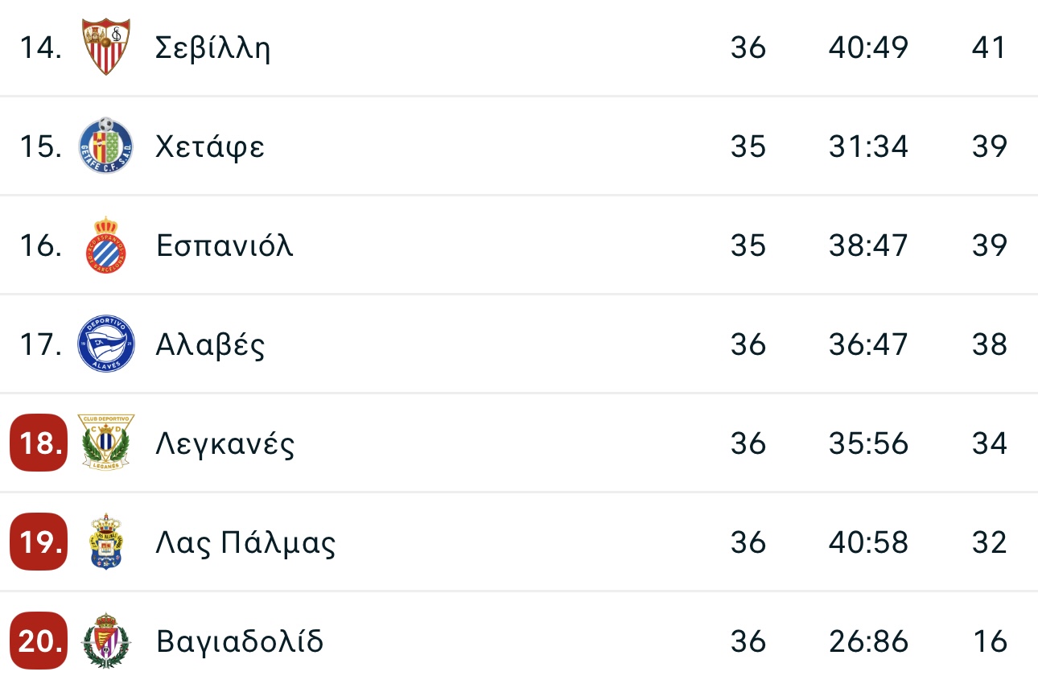Open team Αλαβές
The width and height of the screenshot is (1038, 680).
211,344
